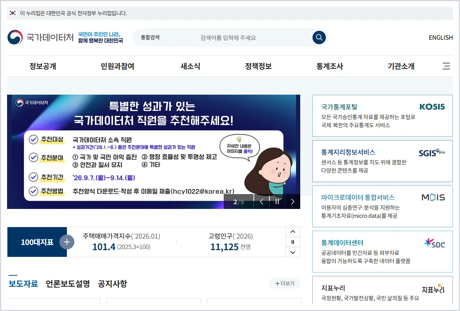Click the 100대지표 label
This screenshot has height=311, width=460.
click(x=37, y=242)
